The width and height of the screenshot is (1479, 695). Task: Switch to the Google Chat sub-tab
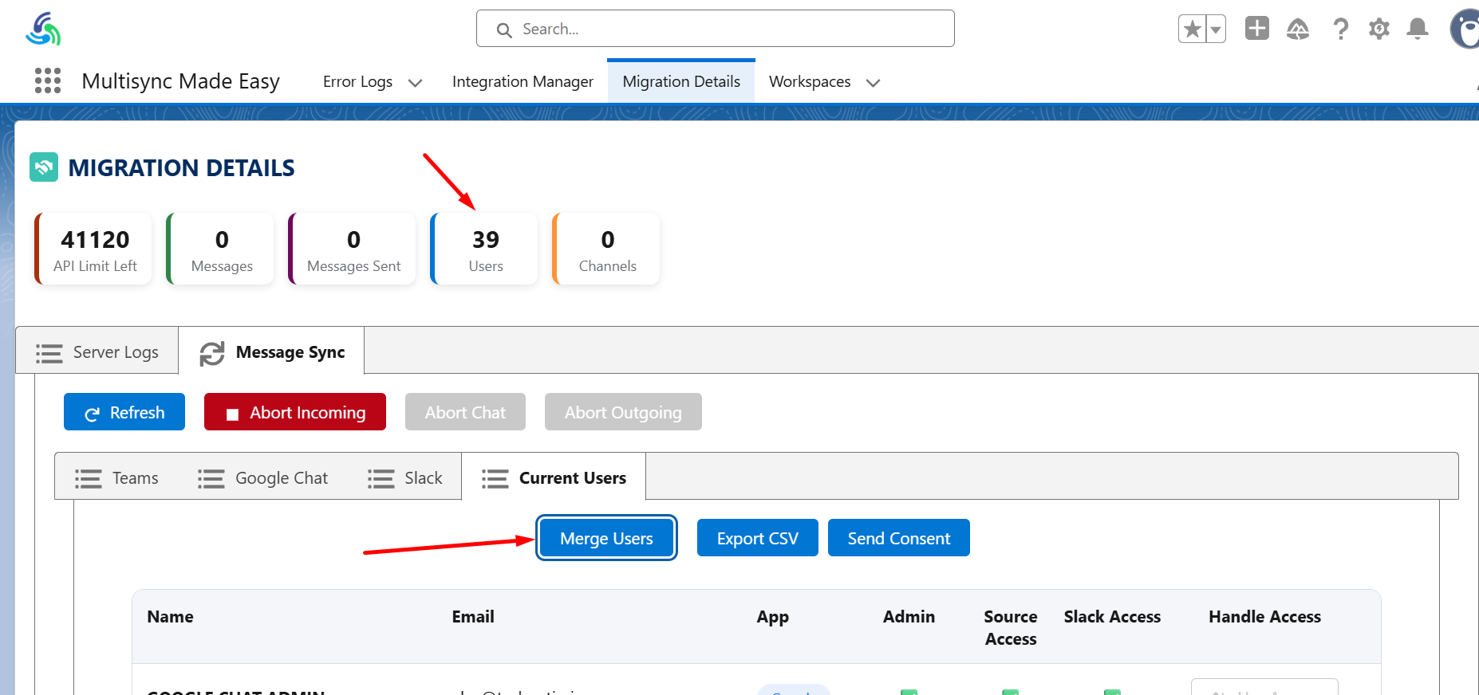tap(262, 477)
